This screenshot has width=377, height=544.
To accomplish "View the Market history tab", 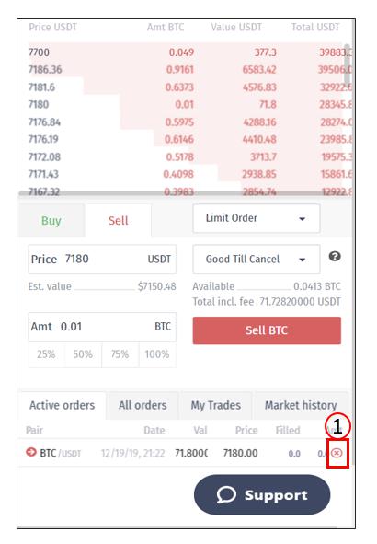I will 301,405.
